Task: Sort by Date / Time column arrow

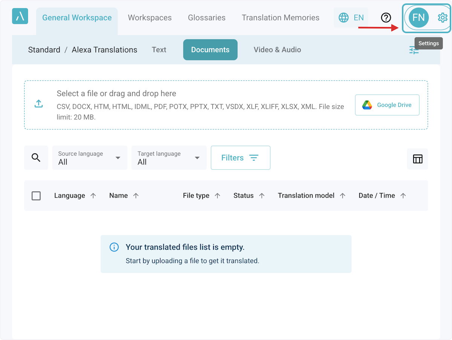Action: [403, 196]
